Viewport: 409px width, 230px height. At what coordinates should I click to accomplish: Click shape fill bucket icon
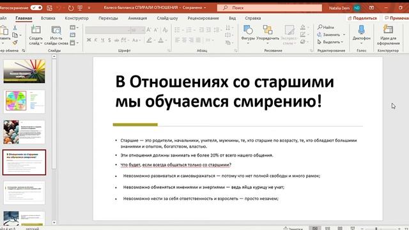click(302, 27)
